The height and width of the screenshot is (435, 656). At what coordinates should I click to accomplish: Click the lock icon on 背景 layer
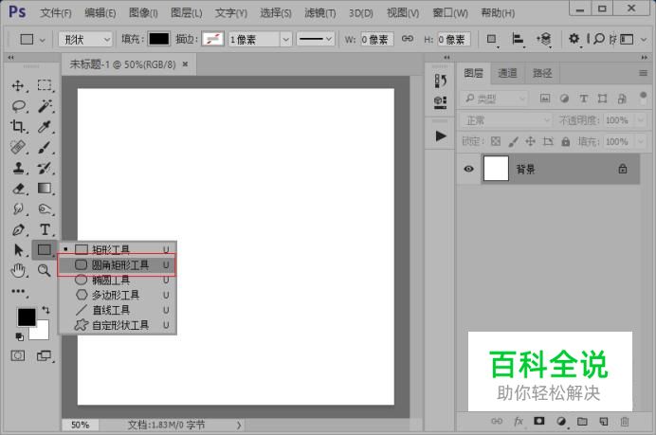click(x=623, y=169)
